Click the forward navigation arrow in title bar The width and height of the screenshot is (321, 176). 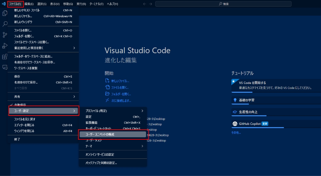151,4
